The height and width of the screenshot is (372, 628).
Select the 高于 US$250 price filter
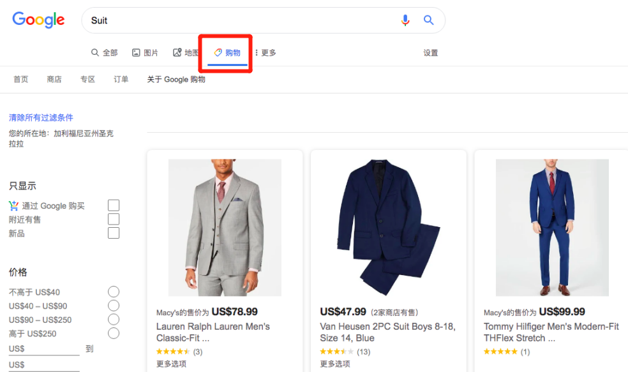pos(114,334)
